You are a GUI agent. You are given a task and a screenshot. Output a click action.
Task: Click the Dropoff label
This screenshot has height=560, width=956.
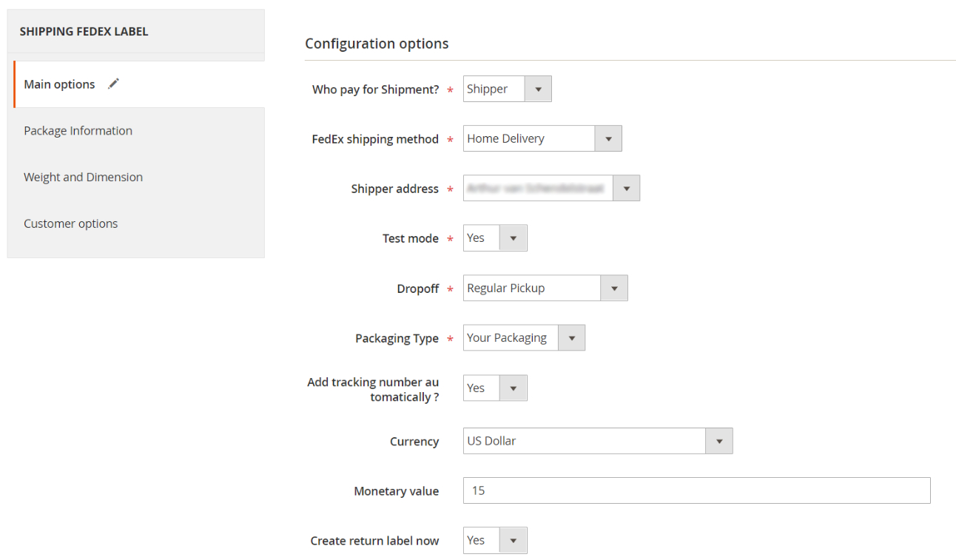(418, 289)
